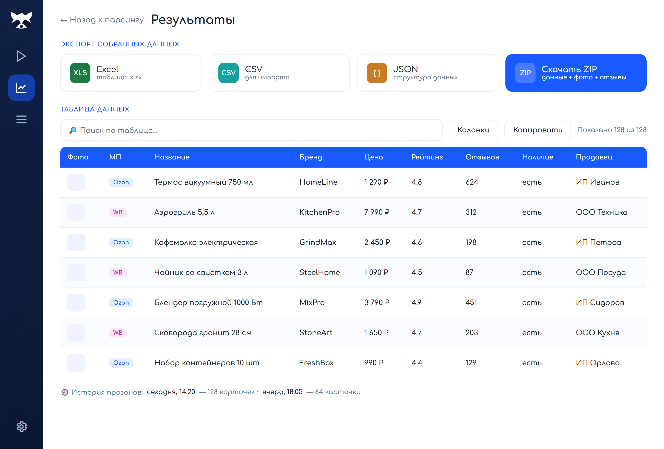Open the сегодня, 14:20 run history entry
664x449 pixels.
tap(171, 392)
